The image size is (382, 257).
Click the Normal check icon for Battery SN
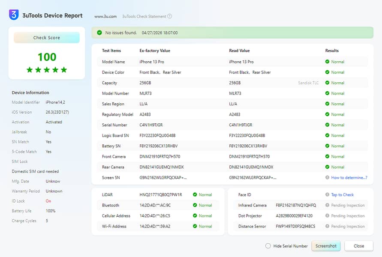point(327,146)
